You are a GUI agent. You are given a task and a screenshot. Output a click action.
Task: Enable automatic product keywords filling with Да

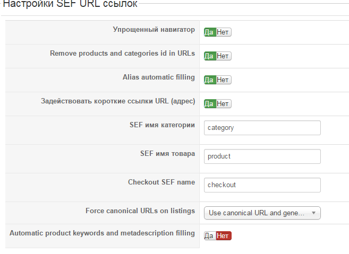coord(209,236)
